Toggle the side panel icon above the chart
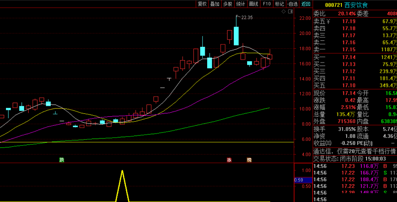 point(290,11)
